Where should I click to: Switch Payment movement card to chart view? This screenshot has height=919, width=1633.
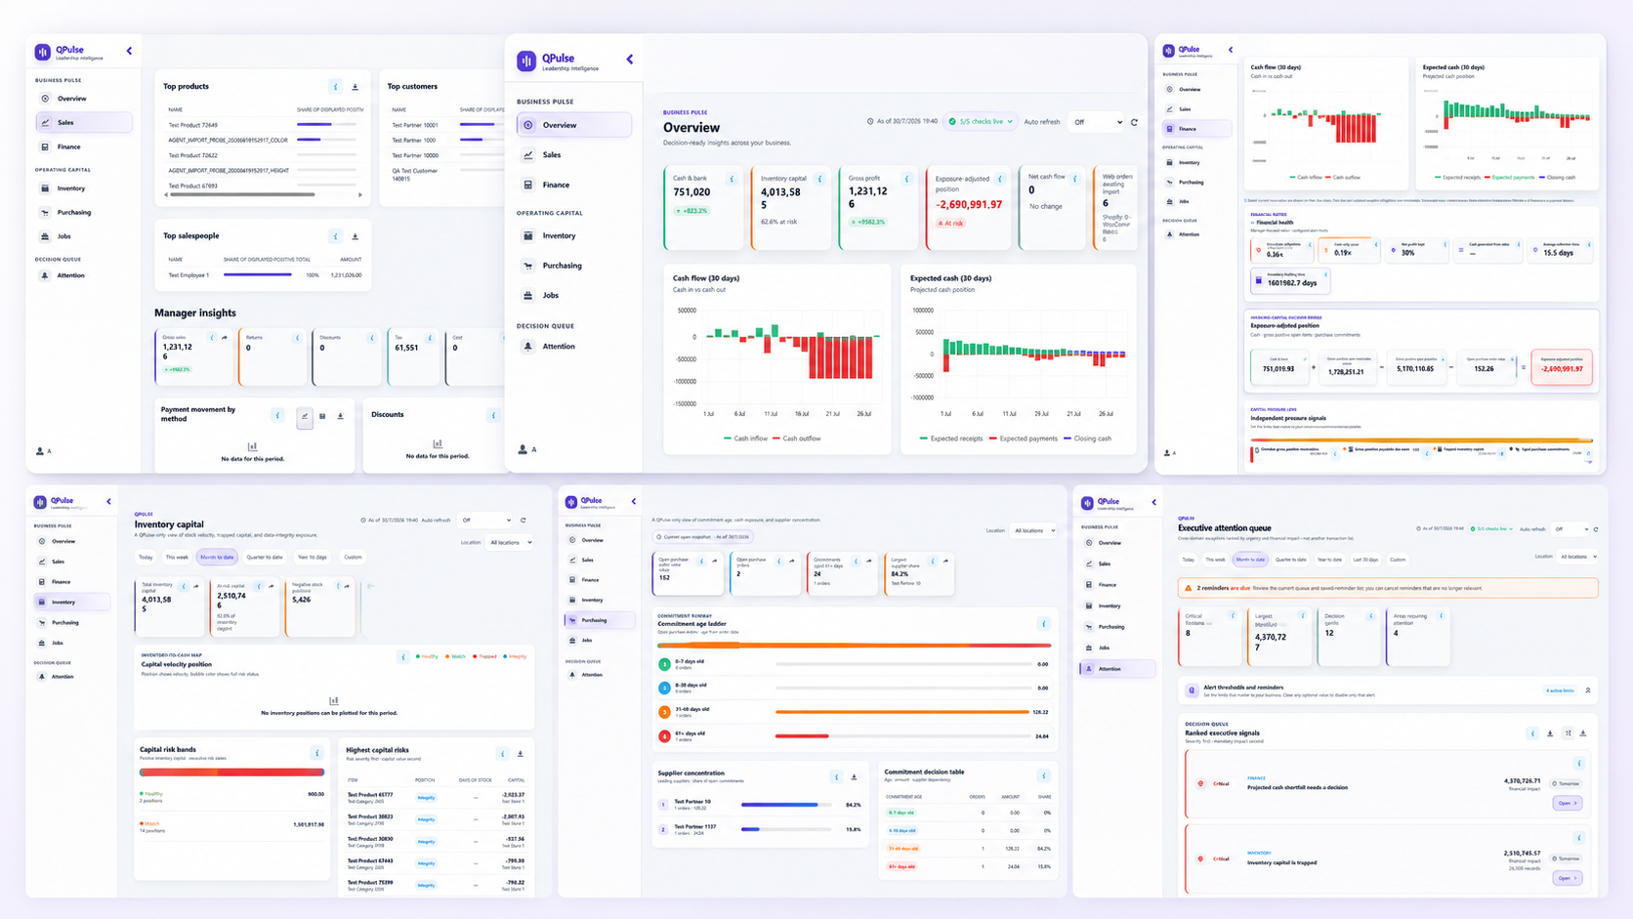[x=305, y=417]
